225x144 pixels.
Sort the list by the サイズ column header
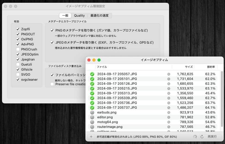(x=189, y=67)
